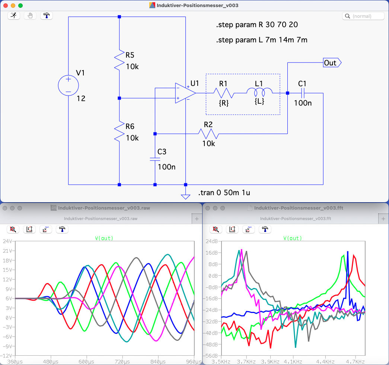Click the {R} value of resistor R1
Viewport: 389px width, 365px height.
pyautogui.click(x=223, y=103)
